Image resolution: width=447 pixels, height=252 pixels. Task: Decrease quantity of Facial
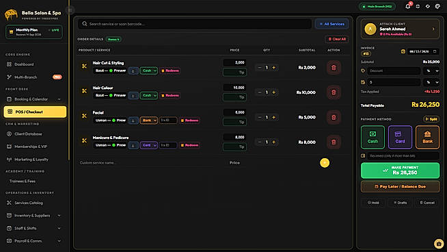pyautogui.click(x=260, y=117)
